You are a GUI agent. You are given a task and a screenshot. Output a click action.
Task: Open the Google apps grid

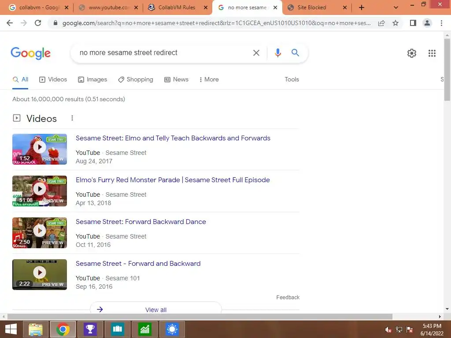(432, 53)
